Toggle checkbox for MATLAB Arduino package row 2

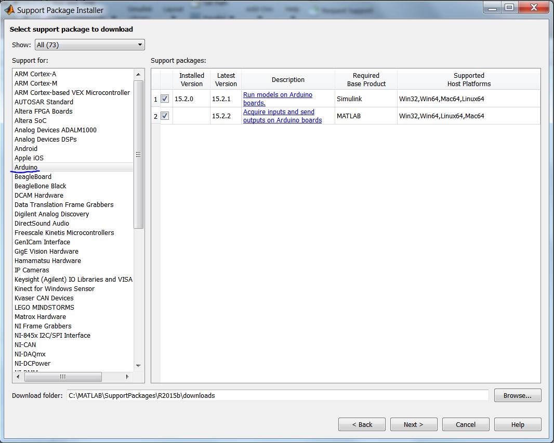point(165,116)
